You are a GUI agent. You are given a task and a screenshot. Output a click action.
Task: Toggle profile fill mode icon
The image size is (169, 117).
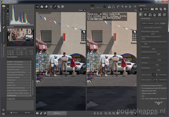click(x=141, y=9)
